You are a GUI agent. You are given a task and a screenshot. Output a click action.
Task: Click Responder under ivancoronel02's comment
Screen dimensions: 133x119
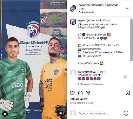click(98, 84)
